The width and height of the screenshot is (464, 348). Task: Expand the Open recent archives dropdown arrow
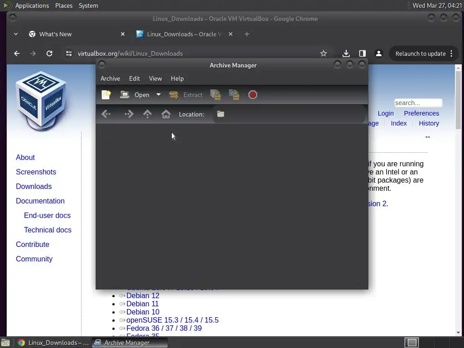point(159,95)
